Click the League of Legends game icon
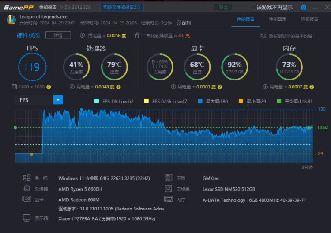This screenshot has height=233, width=331. tap(11, 19)
